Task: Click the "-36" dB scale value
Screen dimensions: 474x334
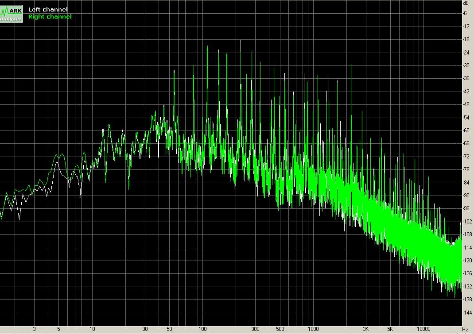Action: [466, 78]
